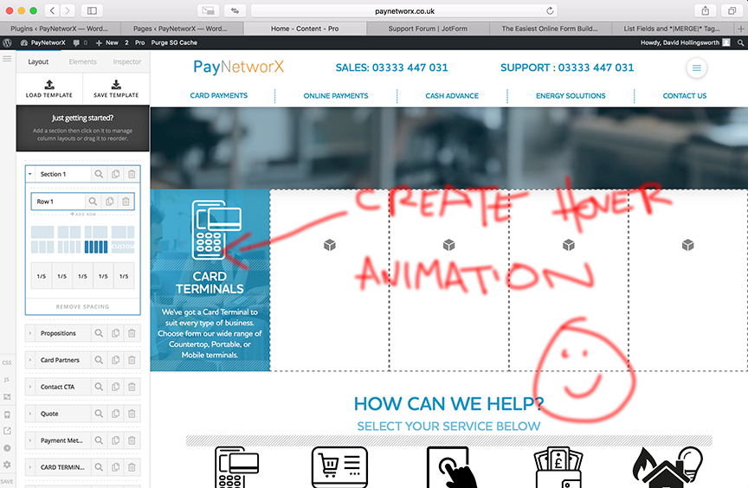This screenshot has width=748, height=488.
Task: Switch to the Elements tab
Action: point(82,61)
